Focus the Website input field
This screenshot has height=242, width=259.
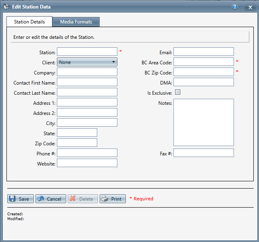[x=87, y=163]
